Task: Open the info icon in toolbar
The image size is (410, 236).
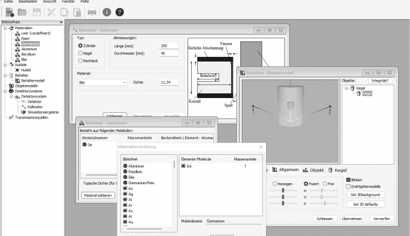Action: pyautogui.click(x=107, y=11)
